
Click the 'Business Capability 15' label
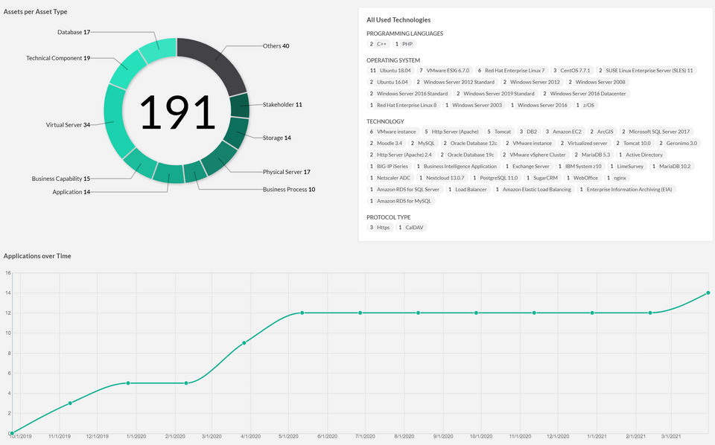[60, 179]
